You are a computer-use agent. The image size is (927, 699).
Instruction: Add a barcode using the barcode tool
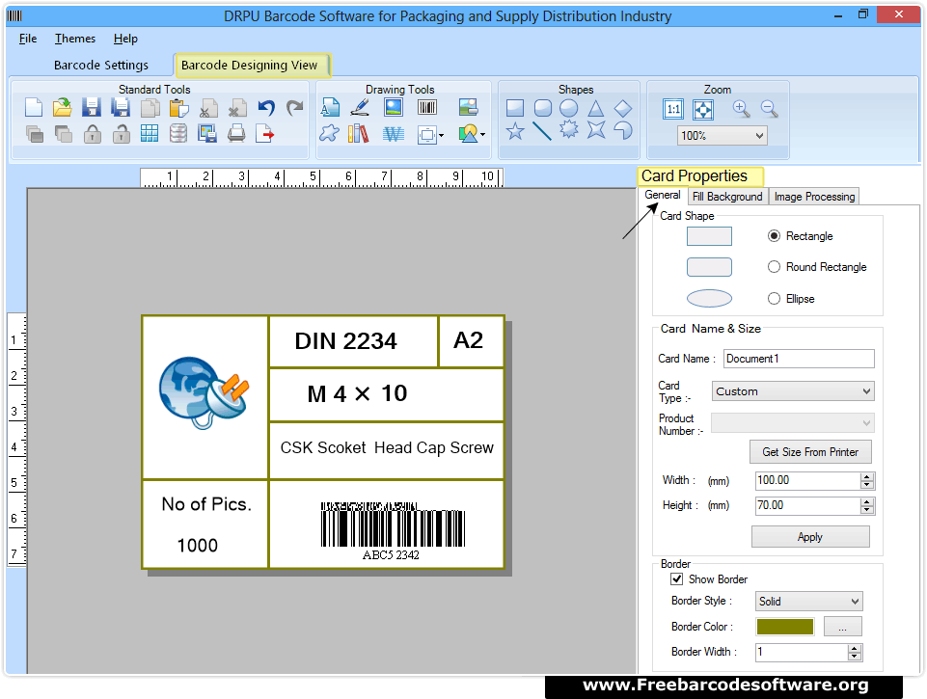[427, 108]
